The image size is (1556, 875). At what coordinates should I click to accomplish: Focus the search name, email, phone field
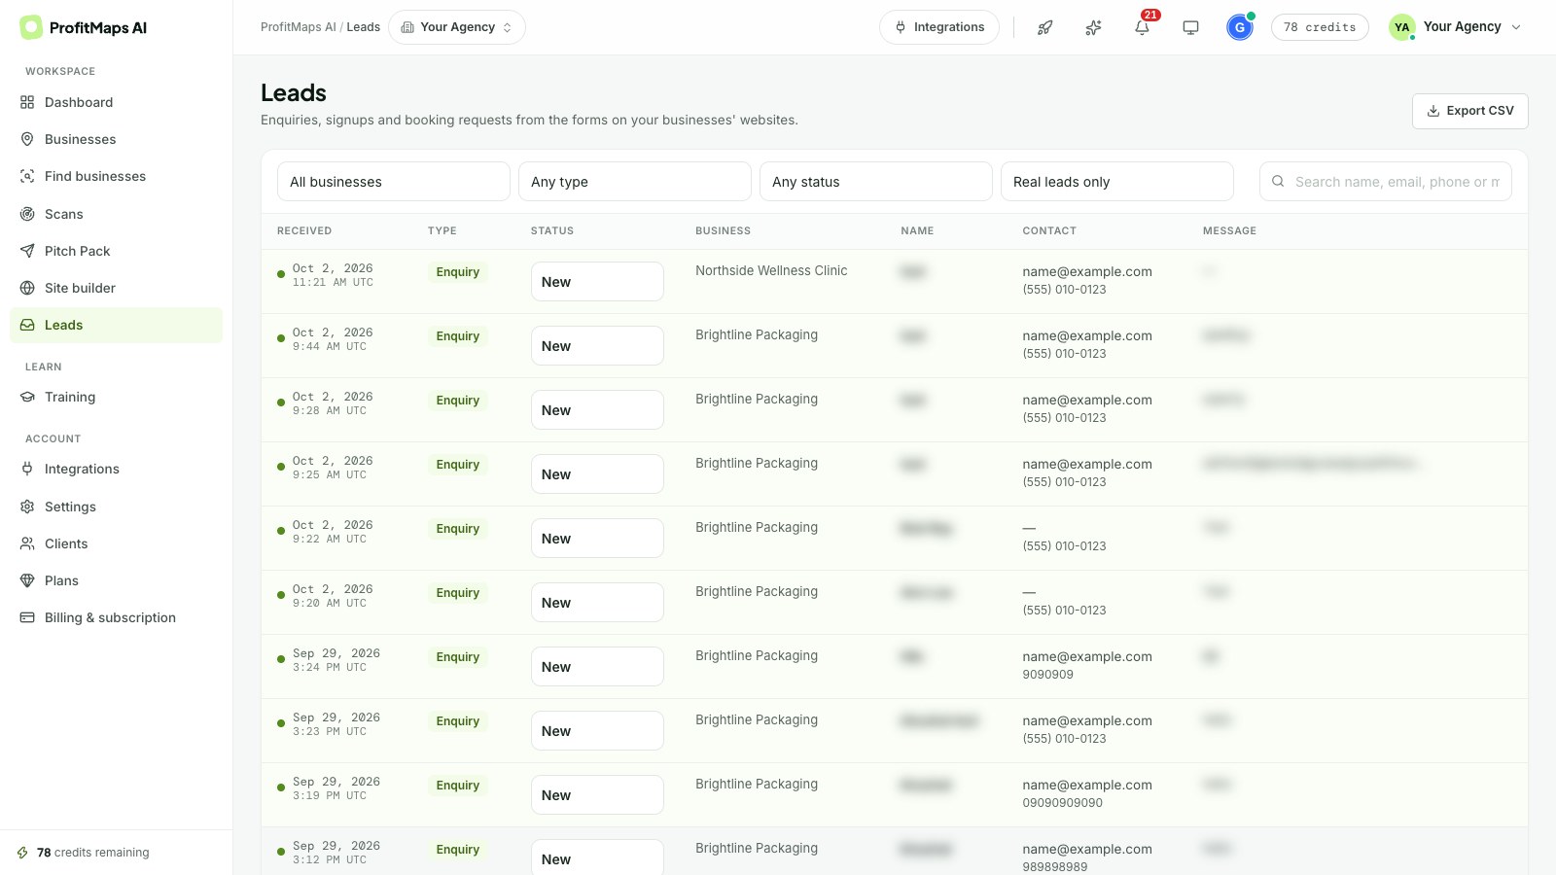point(1386,182)
